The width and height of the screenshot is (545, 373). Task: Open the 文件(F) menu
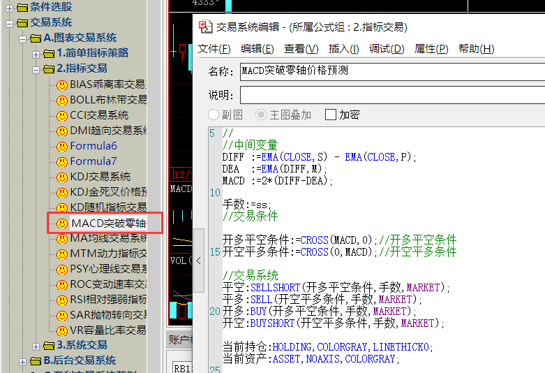point(214,49)
